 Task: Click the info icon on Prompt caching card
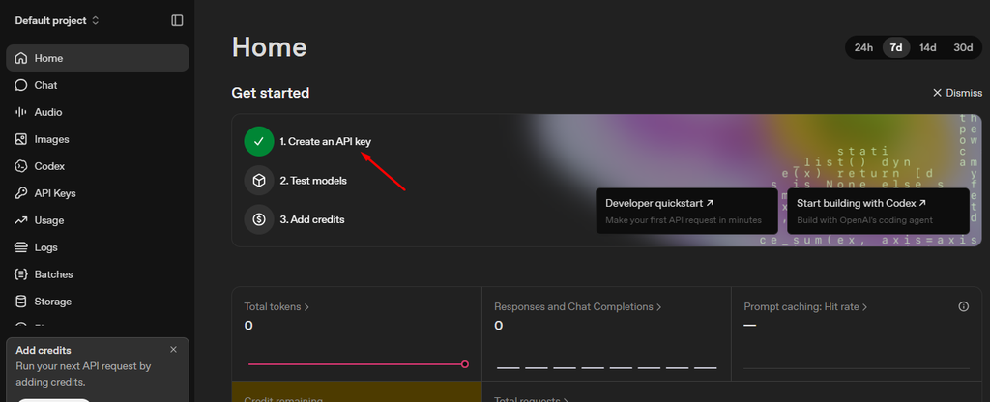pyautogui.click(x=964, y=306)
